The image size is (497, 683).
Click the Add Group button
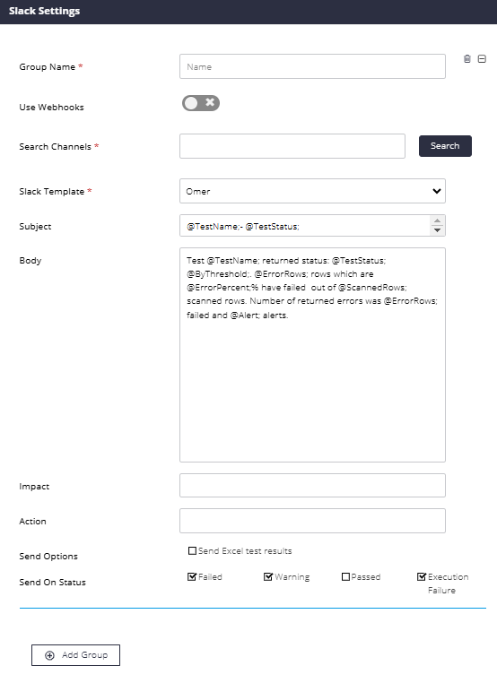[76, 655]
